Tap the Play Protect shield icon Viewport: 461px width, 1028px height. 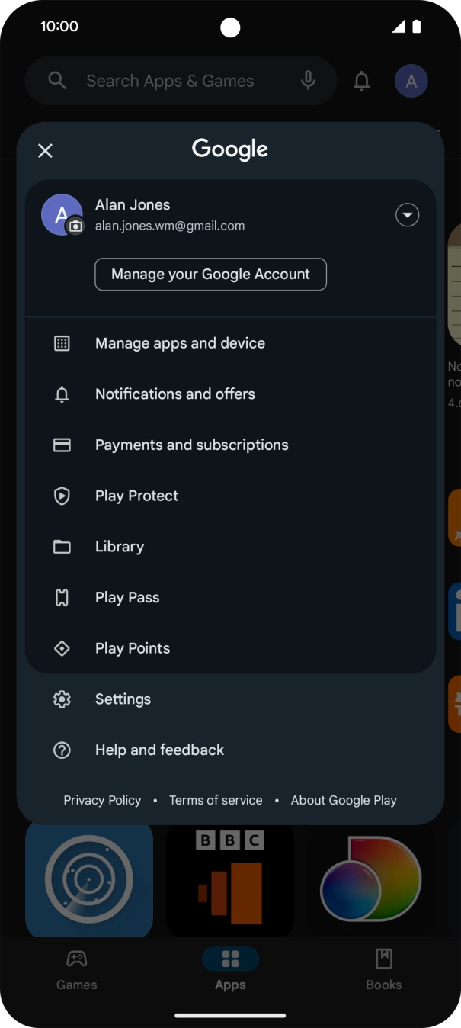pos(62,496)
